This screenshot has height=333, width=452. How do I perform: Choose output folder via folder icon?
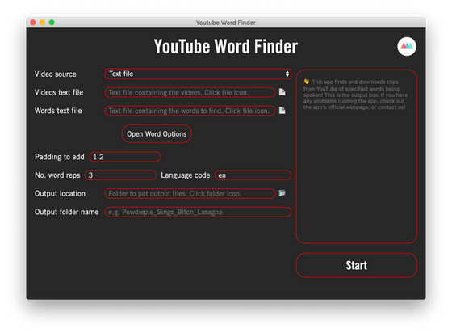282,193
